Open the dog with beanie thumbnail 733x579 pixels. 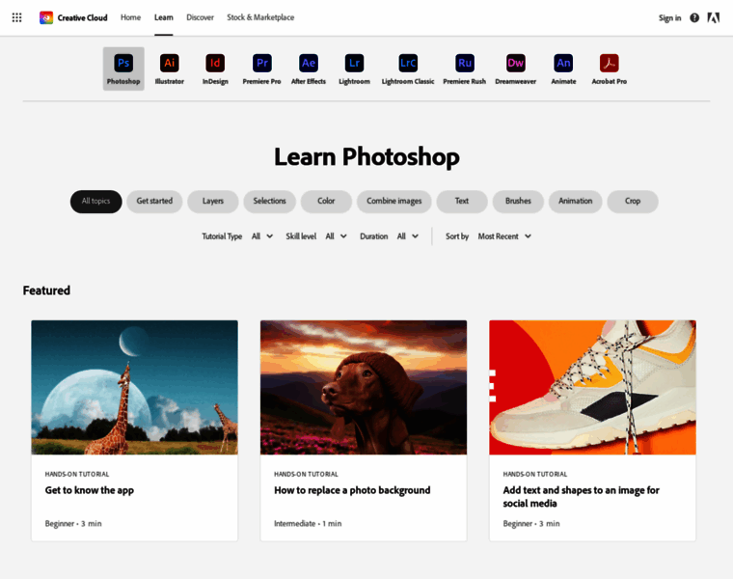point(364,387)
